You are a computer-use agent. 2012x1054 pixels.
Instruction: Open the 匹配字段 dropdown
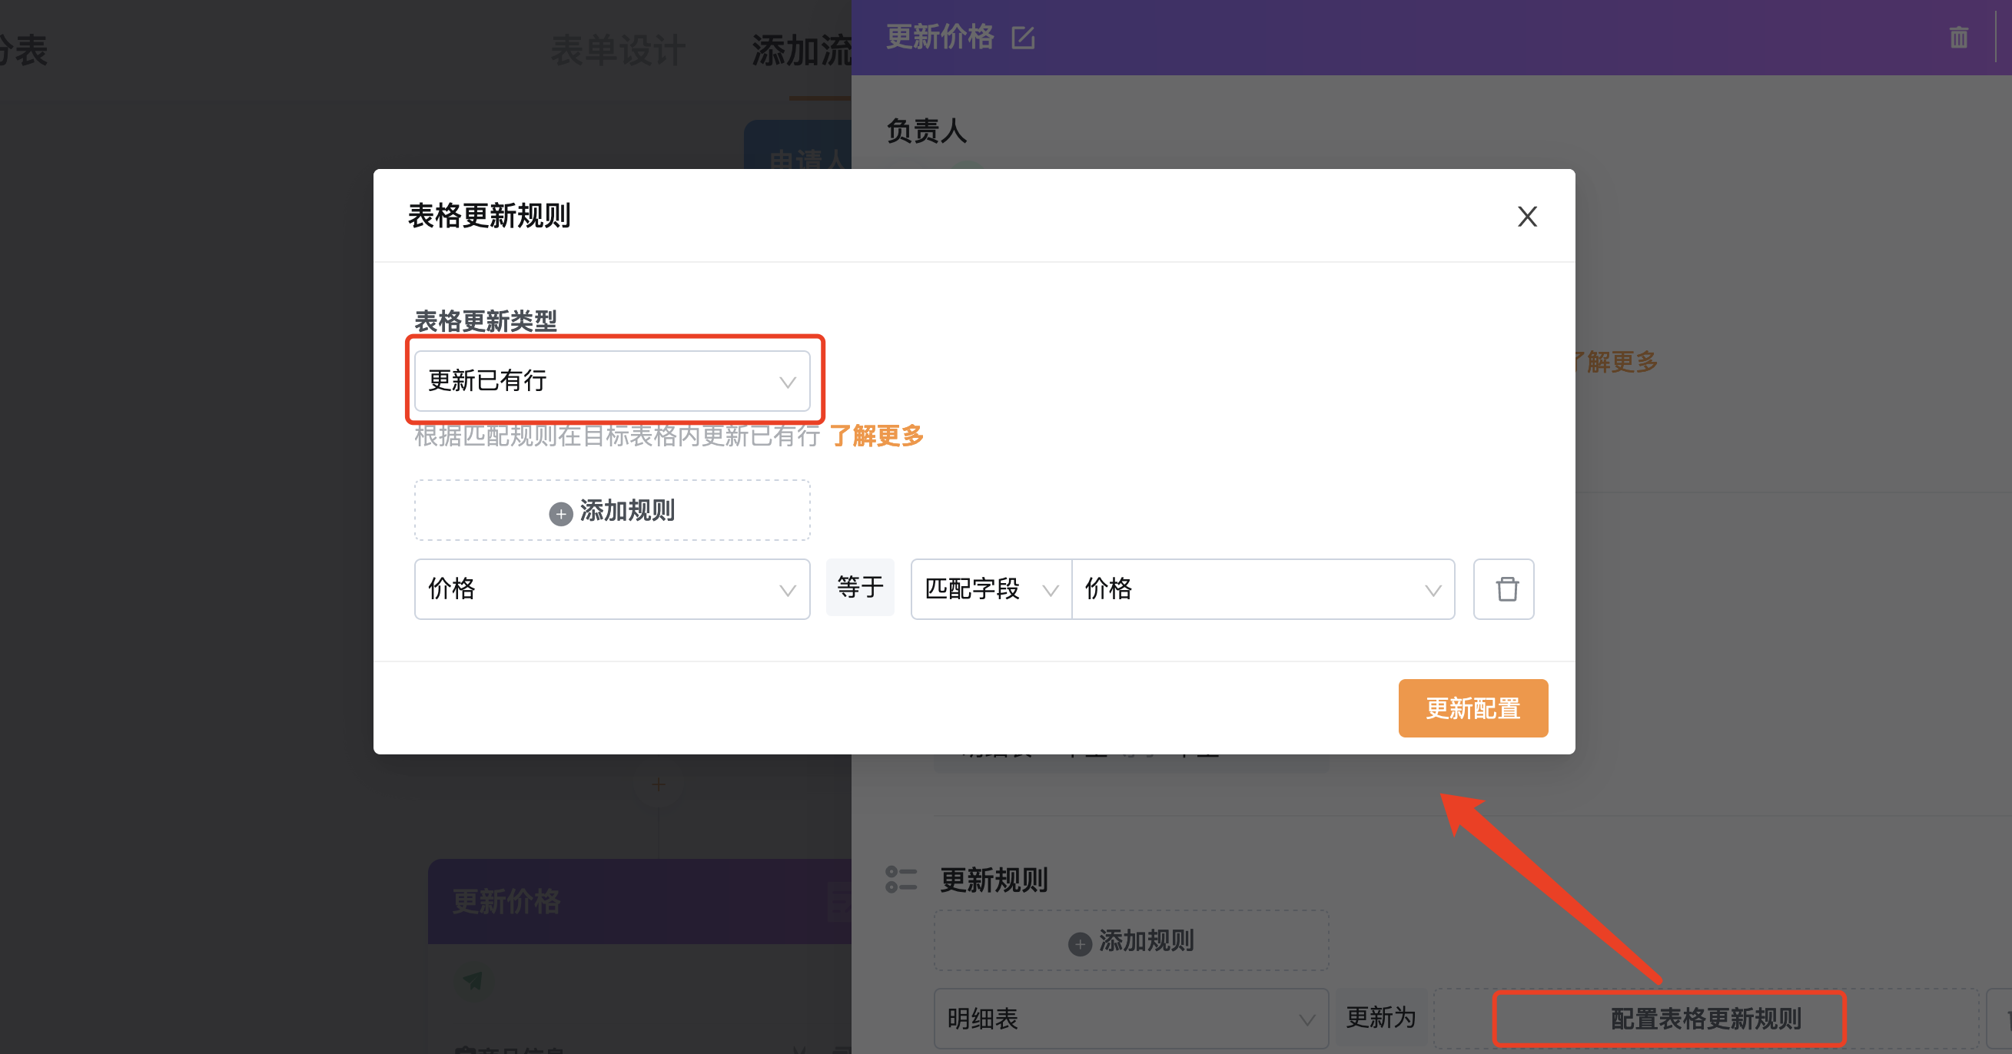click(991, 588)
